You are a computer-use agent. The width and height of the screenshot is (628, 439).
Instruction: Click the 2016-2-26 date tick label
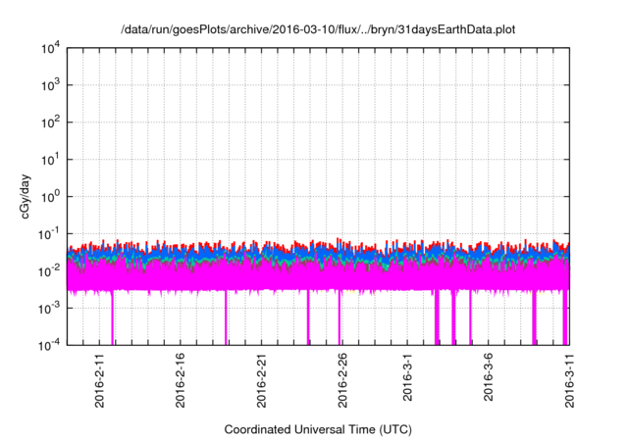342,380
